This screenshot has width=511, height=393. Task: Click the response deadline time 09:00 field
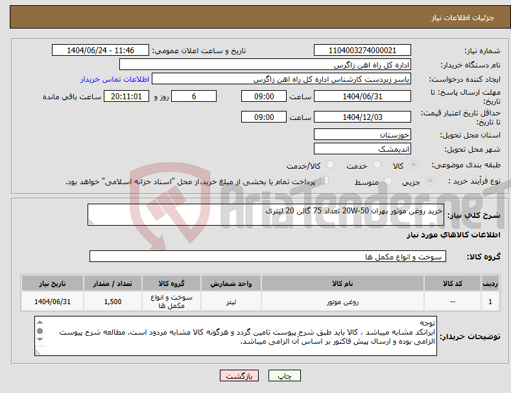tap(264, 97)
